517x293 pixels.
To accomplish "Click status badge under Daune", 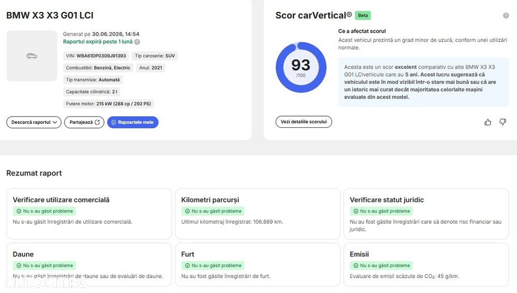I will point(44,266).
